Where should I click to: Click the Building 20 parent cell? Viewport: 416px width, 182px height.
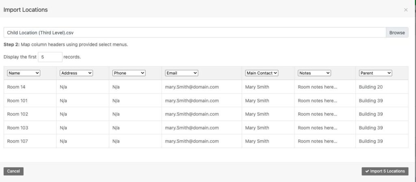370,87
